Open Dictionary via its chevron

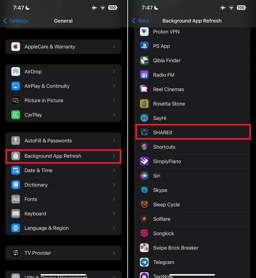pyautogui.click(x=114, y=185)
